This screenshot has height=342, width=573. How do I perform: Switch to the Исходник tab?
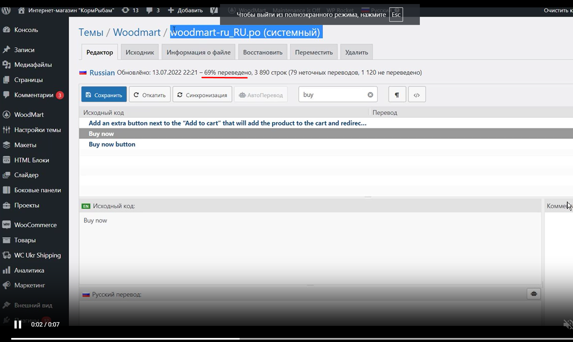coord(140,52)
